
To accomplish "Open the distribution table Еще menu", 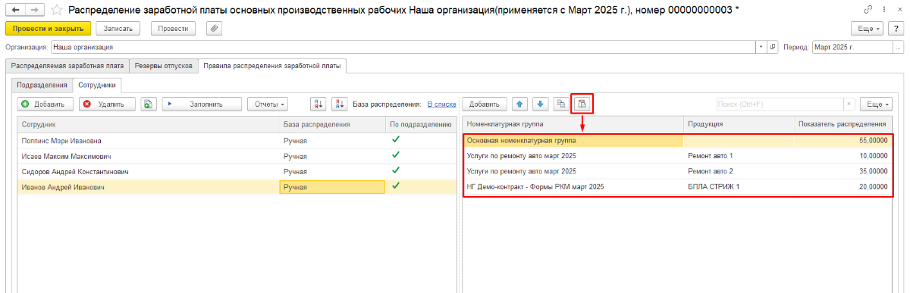I will click(x=877, y=104).
